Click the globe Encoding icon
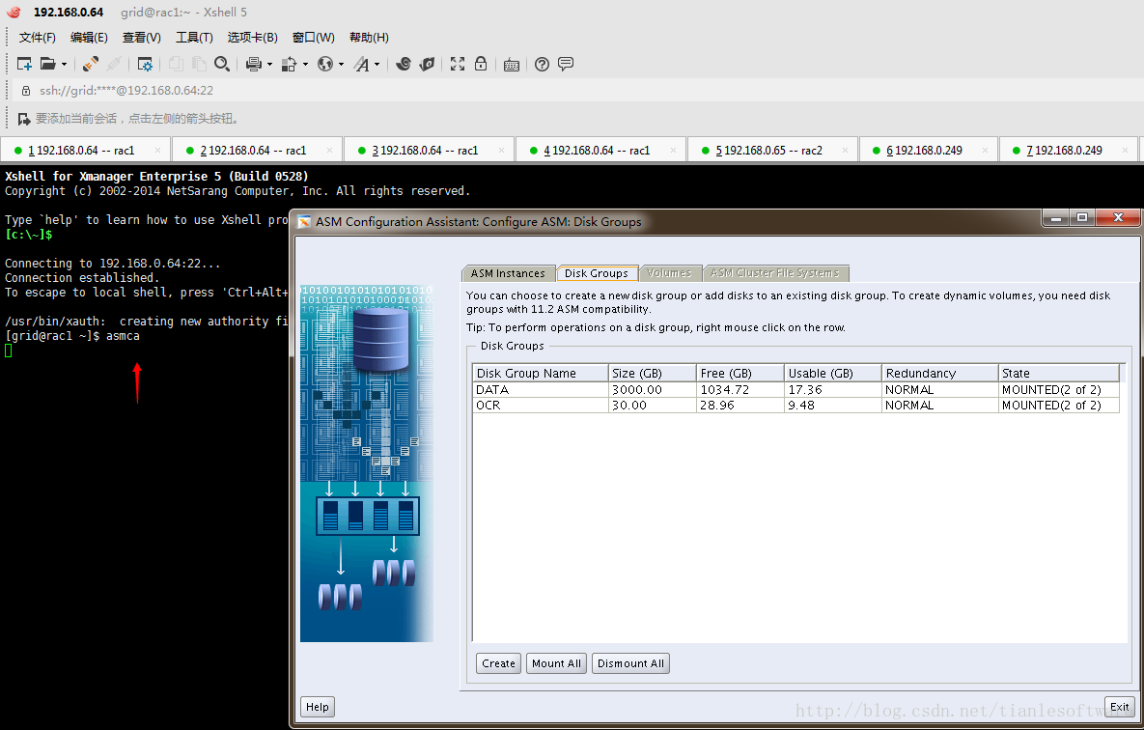The height and width of the screenshot is (730, 1144). [x=325, y=65]
